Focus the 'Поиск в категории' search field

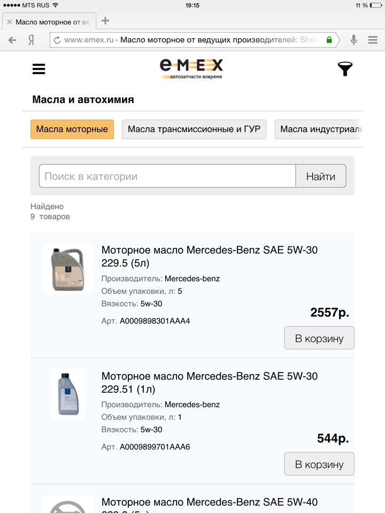pyautogui.click(x=167, y=176)
